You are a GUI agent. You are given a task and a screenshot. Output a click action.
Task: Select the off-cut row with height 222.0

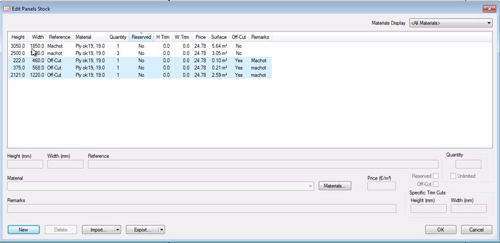tap(140, 61)
